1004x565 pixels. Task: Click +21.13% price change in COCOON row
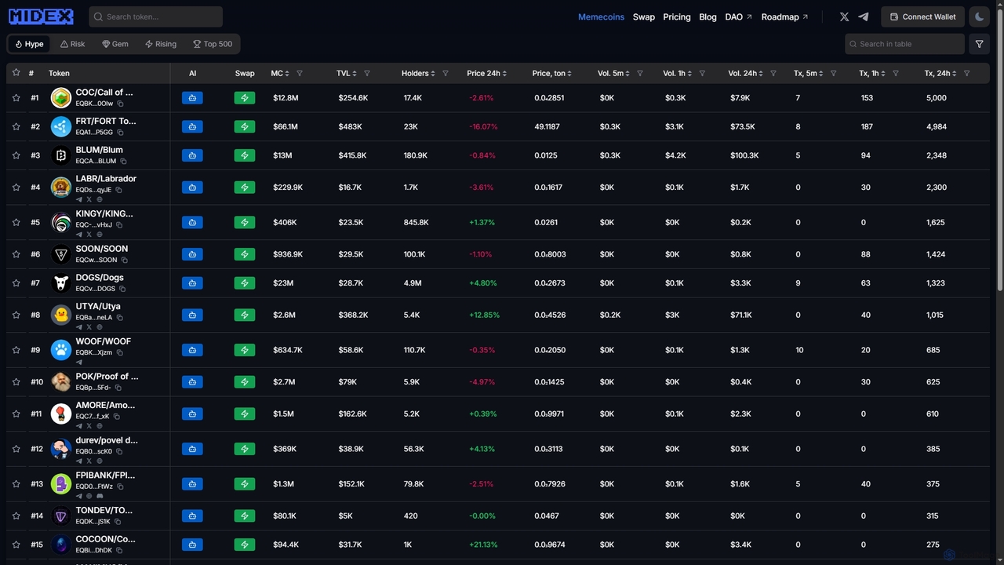[483, 545]
